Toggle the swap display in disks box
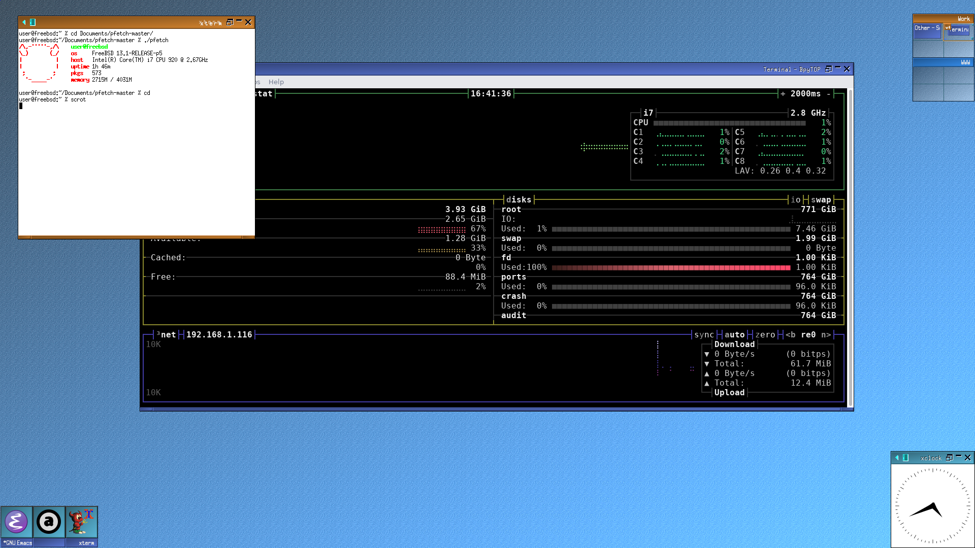Viewport: 975px width, 548px height. [x=821, y=200]
